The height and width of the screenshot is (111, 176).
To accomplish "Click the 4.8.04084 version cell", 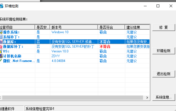I will (58, 61).
